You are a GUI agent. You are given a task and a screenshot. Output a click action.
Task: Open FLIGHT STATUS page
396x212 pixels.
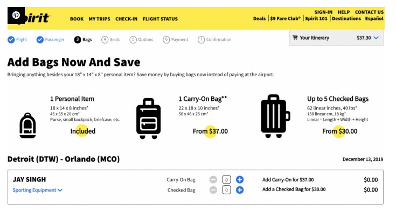160,19
